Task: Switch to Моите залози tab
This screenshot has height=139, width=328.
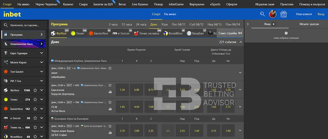Action: point(309,24)
